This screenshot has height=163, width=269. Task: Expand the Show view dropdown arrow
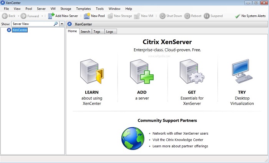62,24
